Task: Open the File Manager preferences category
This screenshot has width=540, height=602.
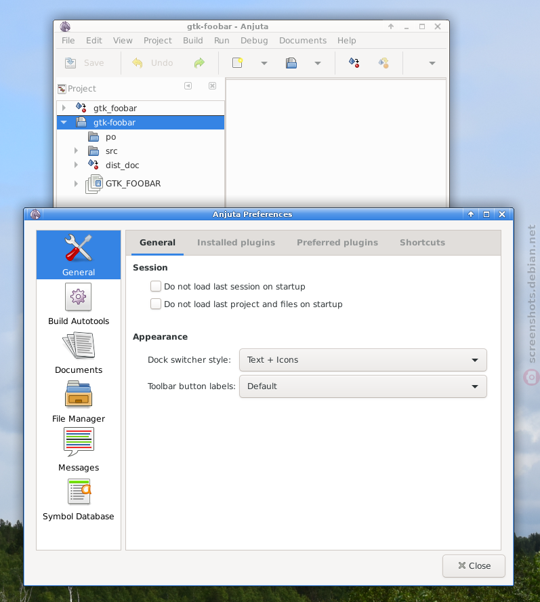Action: pos(79,401)
